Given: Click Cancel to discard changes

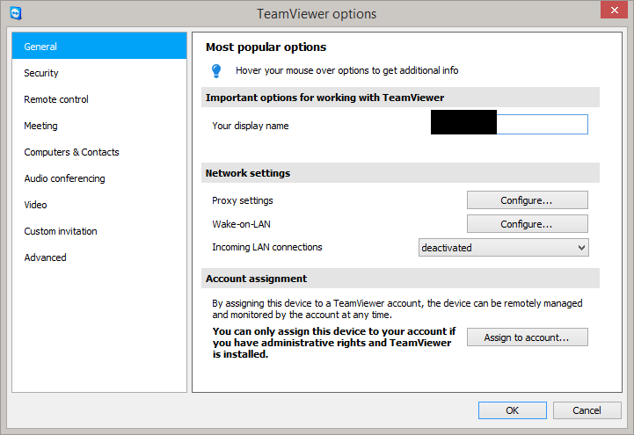Looking at the screenshot, I should [587, 410].
